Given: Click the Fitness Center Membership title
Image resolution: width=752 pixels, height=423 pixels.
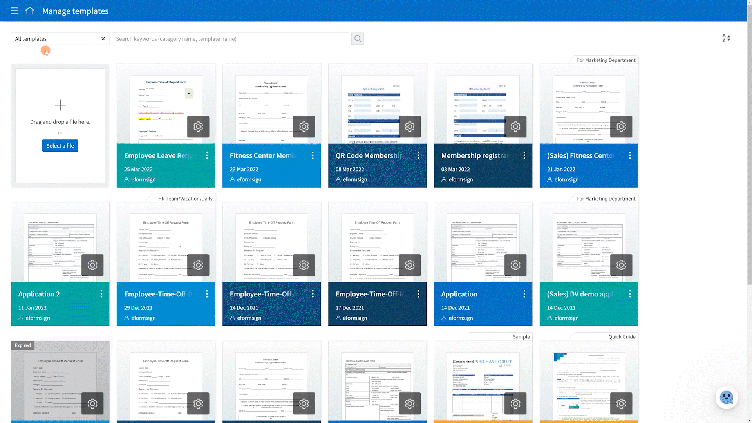Looking at the screenshot, I should click(264, 155).
